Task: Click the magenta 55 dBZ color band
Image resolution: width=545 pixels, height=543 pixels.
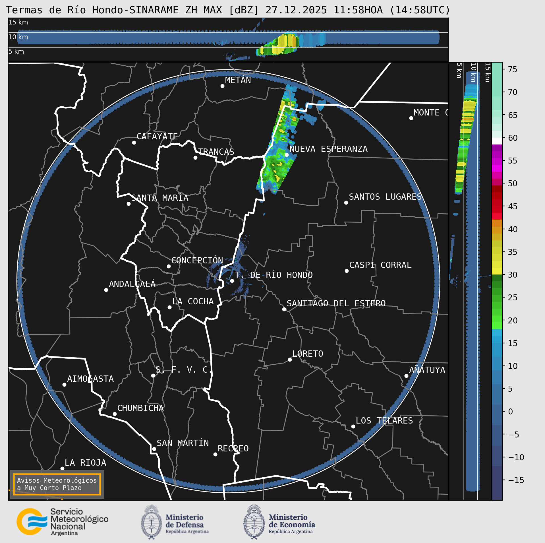Action: [x=497, y=162]
